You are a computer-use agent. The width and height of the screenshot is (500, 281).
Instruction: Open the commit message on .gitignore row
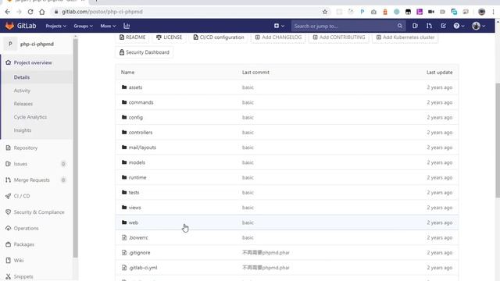pos(266,253)
